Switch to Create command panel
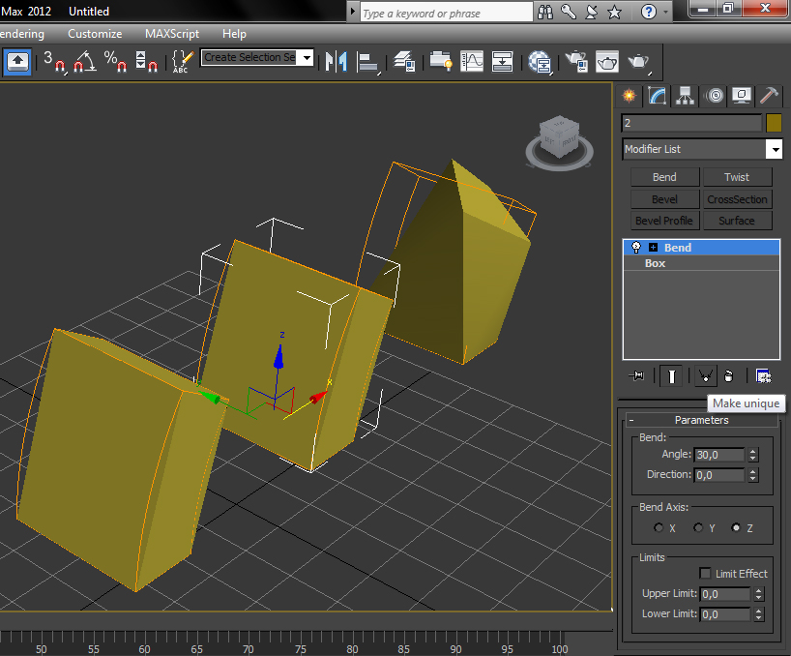The image size is (791, 656). 630,96
